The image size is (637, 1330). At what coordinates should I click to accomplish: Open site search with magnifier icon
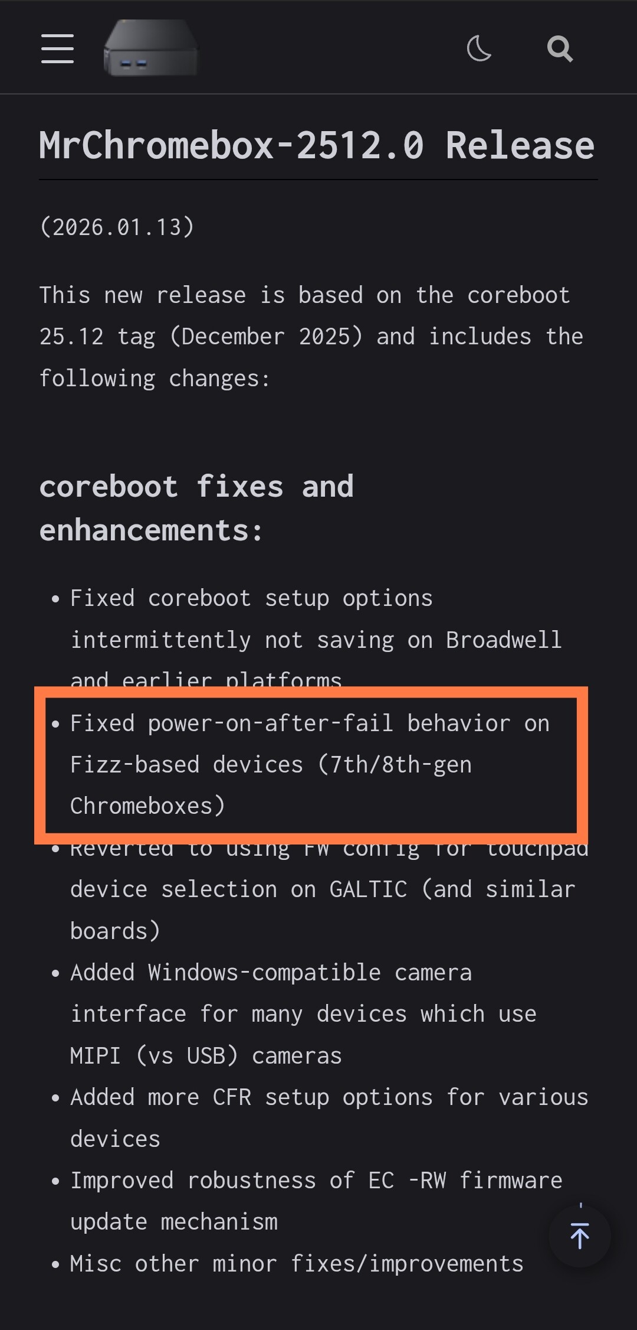tap(559, 49)
